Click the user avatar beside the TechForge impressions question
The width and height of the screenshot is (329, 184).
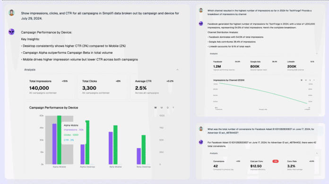(201, 10)
